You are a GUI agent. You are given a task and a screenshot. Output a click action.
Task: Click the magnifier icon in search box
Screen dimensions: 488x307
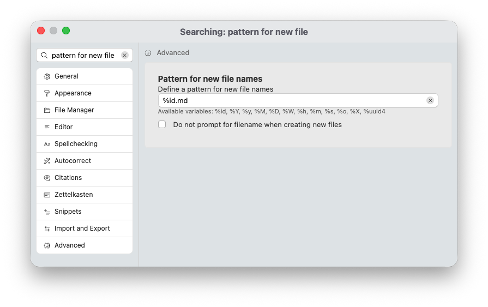pos(45,56)
